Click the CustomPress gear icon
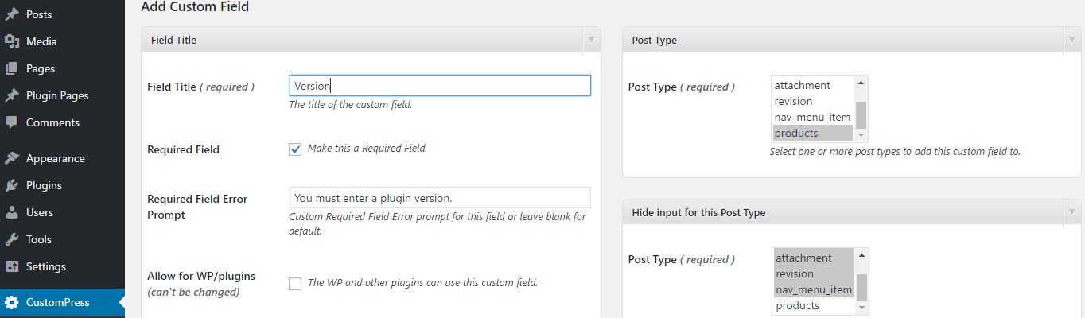The image size is (1085, 318). [12, 302]
